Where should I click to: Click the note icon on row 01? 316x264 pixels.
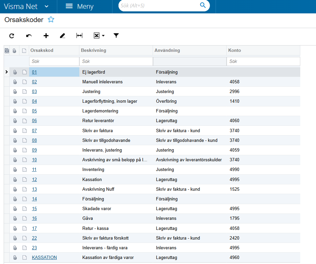[x=24, y=72]
